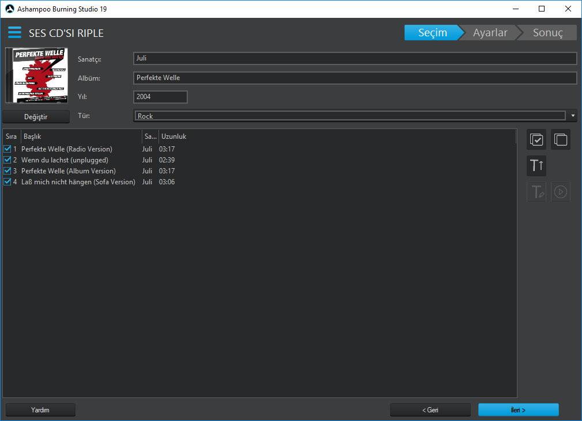Click the Ashampoo logo in title bar
The image size is (582, 421).
(9, 9)
